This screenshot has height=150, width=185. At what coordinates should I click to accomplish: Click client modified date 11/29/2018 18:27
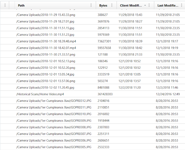pyautogui.click(x=130, y=21)
